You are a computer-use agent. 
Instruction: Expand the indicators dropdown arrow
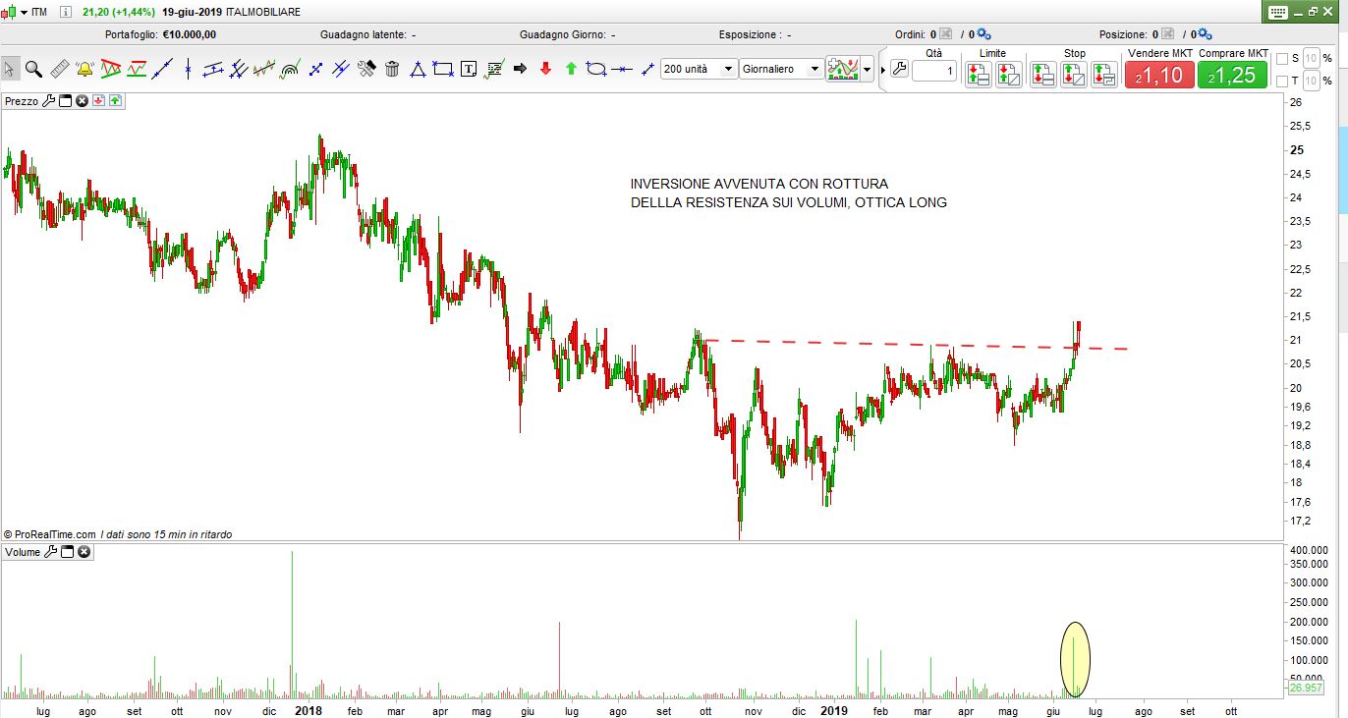point(867,70)
